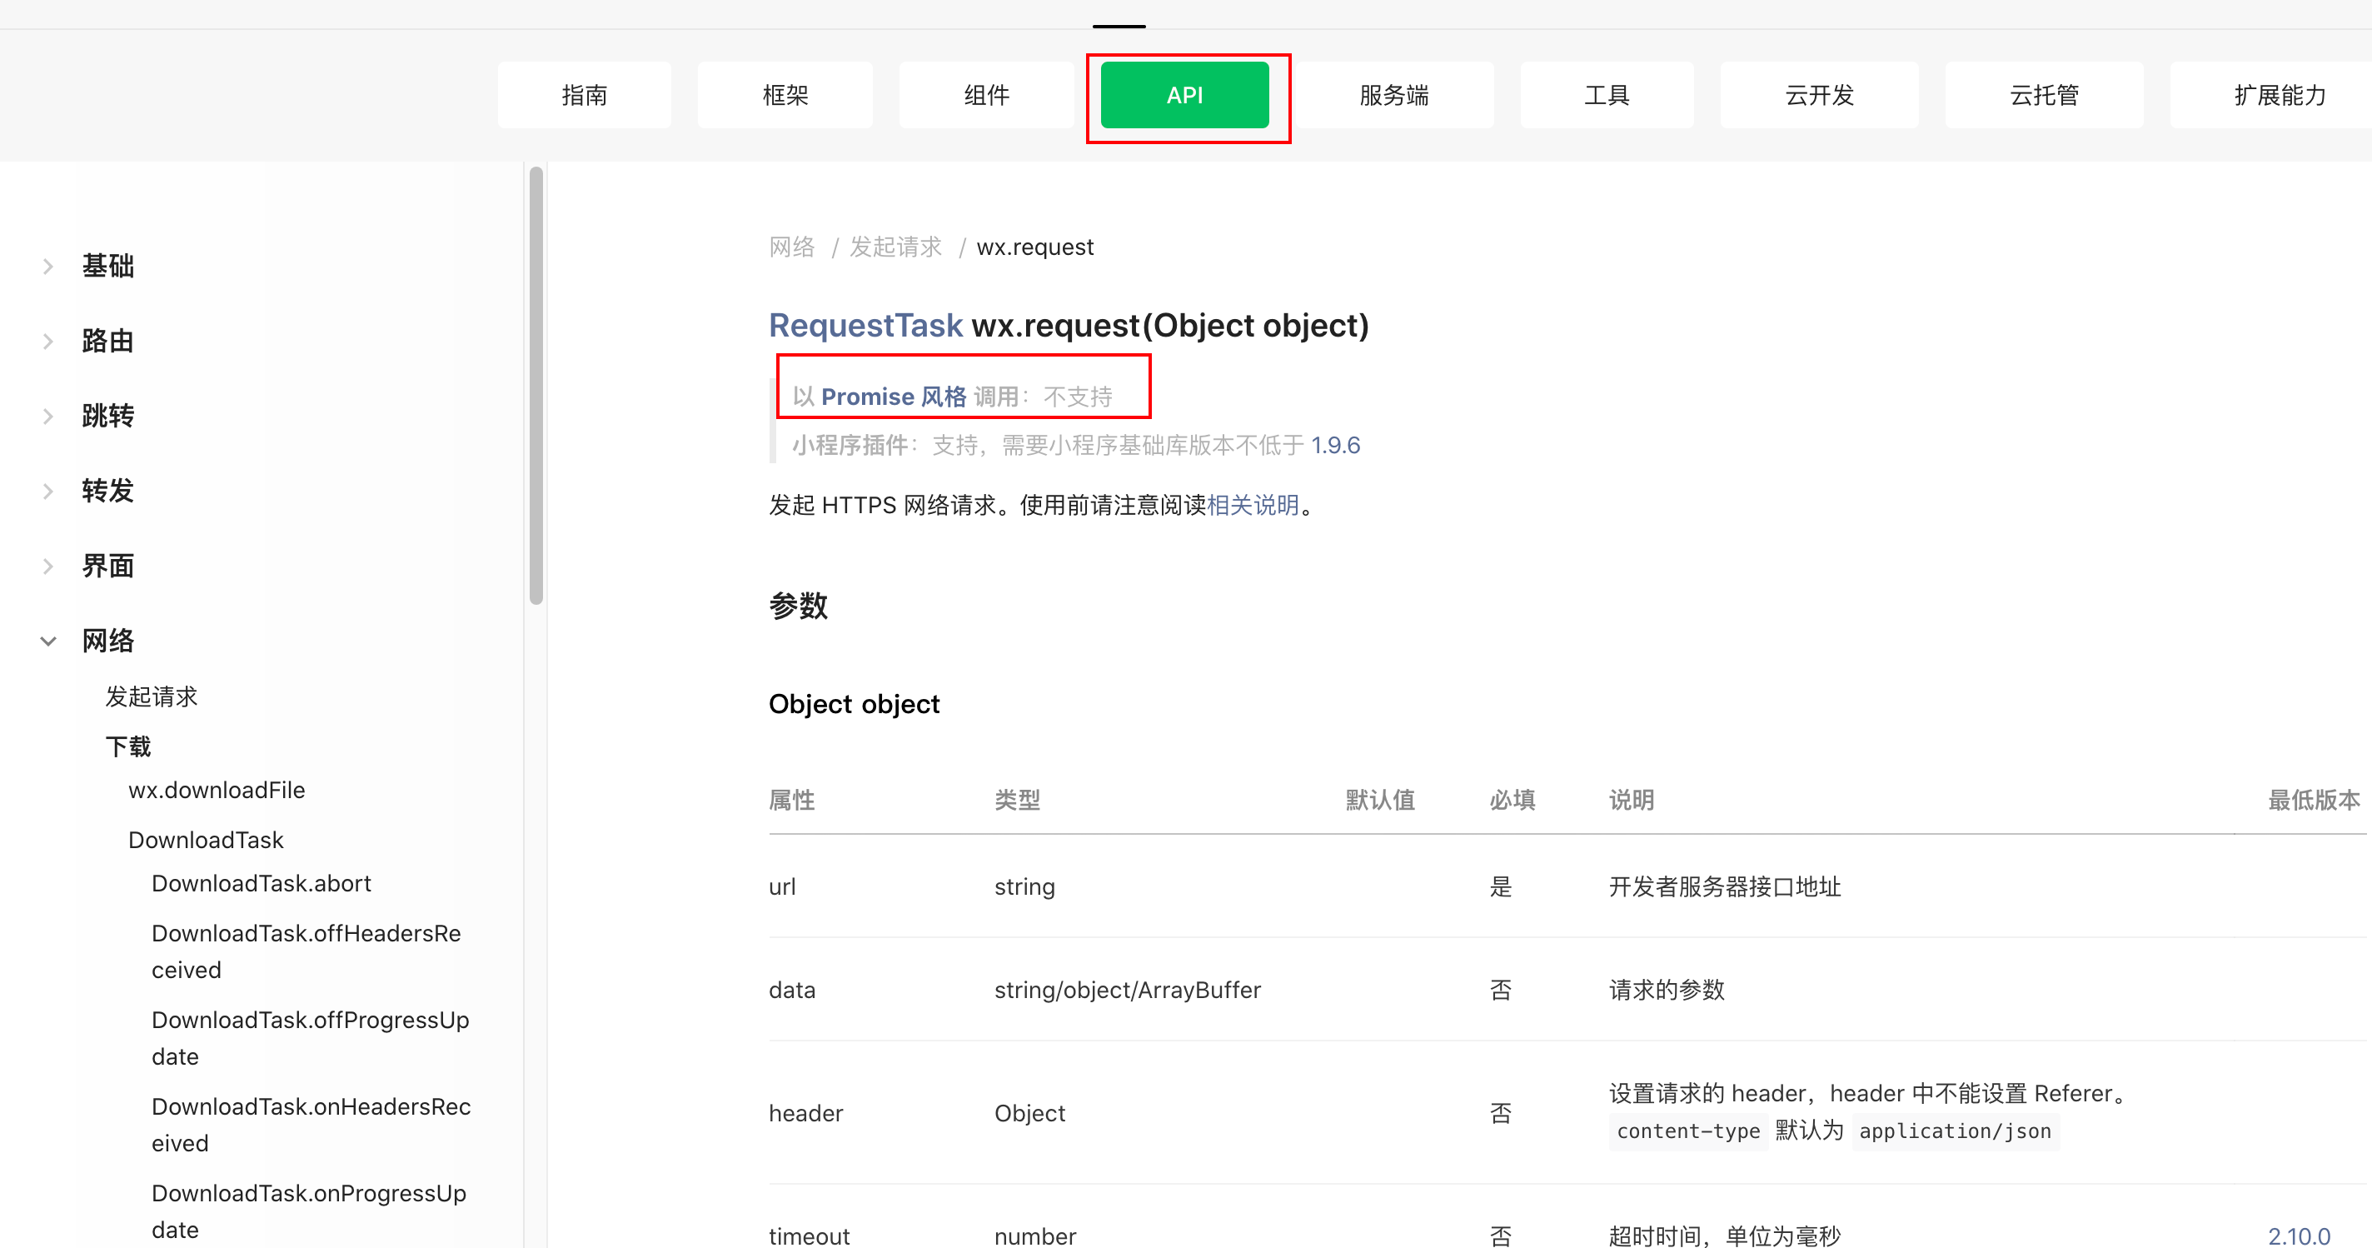Open wx.downloadFile in the sidebar
The height and width of the screenshot is (1248, 2372).
[217, 791]
